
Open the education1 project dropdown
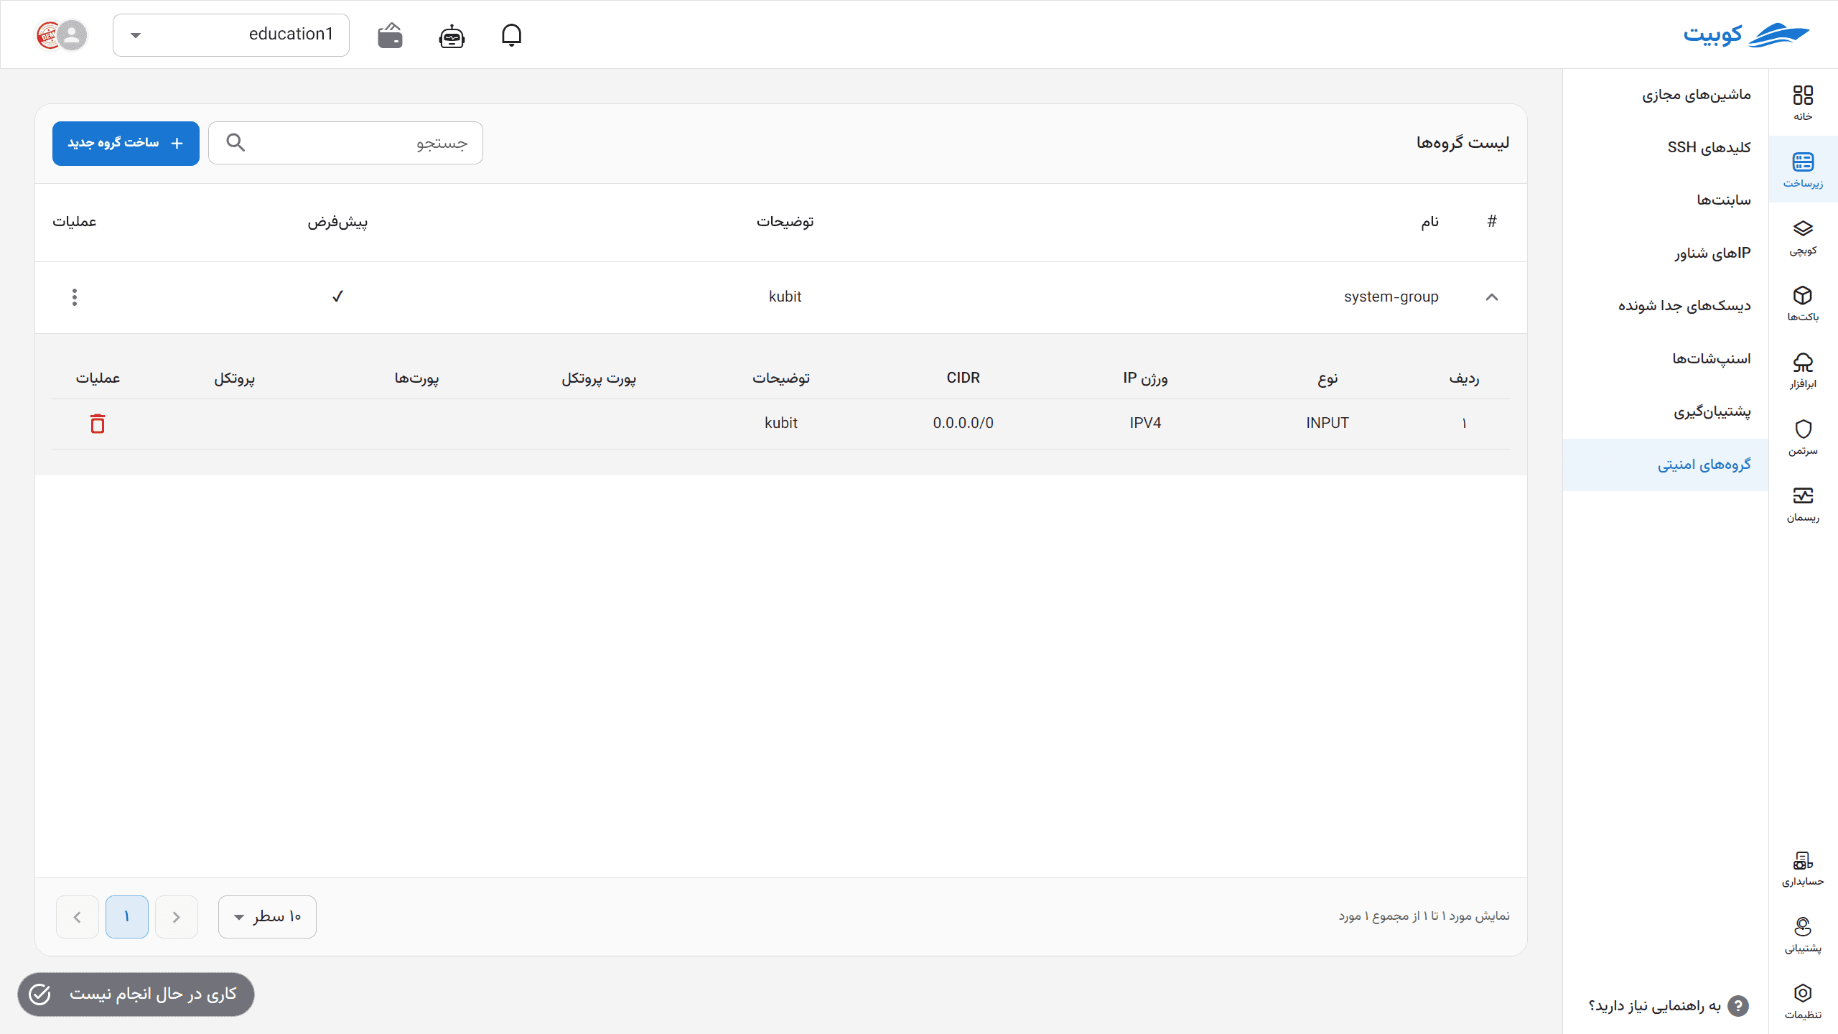(231, 34)
